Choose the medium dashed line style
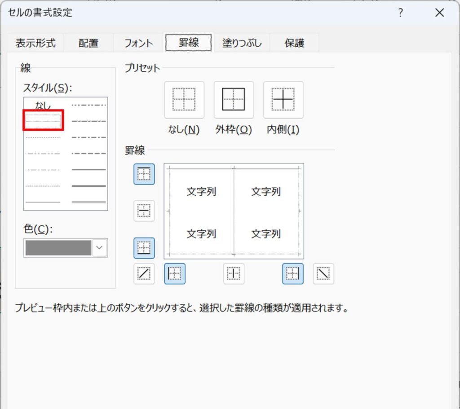 click(88, 154)
